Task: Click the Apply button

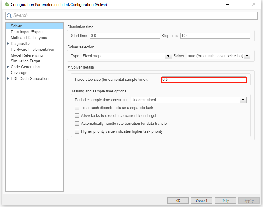Action: point(249,201)
